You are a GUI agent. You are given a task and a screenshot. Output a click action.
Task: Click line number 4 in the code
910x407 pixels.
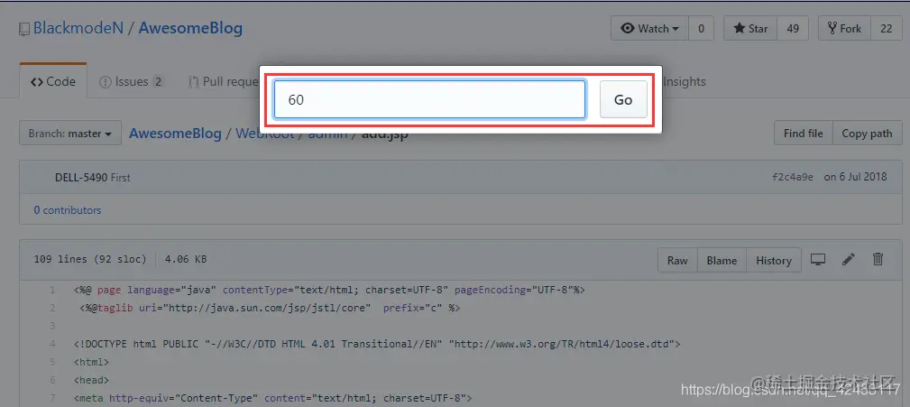click(53, 344)
